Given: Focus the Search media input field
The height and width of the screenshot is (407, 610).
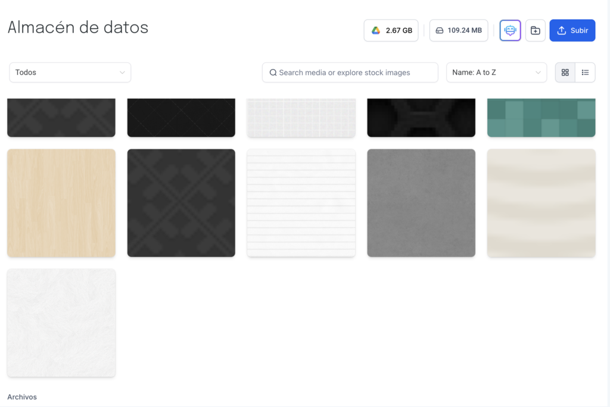Looking at the screenshot, I should pyautogui.click(x=350, y=73).
